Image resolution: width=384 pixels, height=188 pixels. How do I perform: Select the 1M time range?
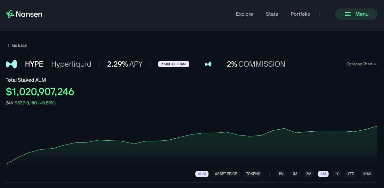pos(295,174)
